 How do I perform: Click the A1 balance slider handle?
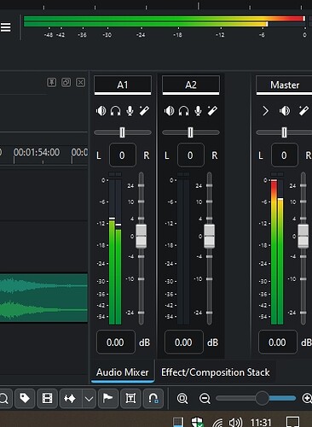122,132
